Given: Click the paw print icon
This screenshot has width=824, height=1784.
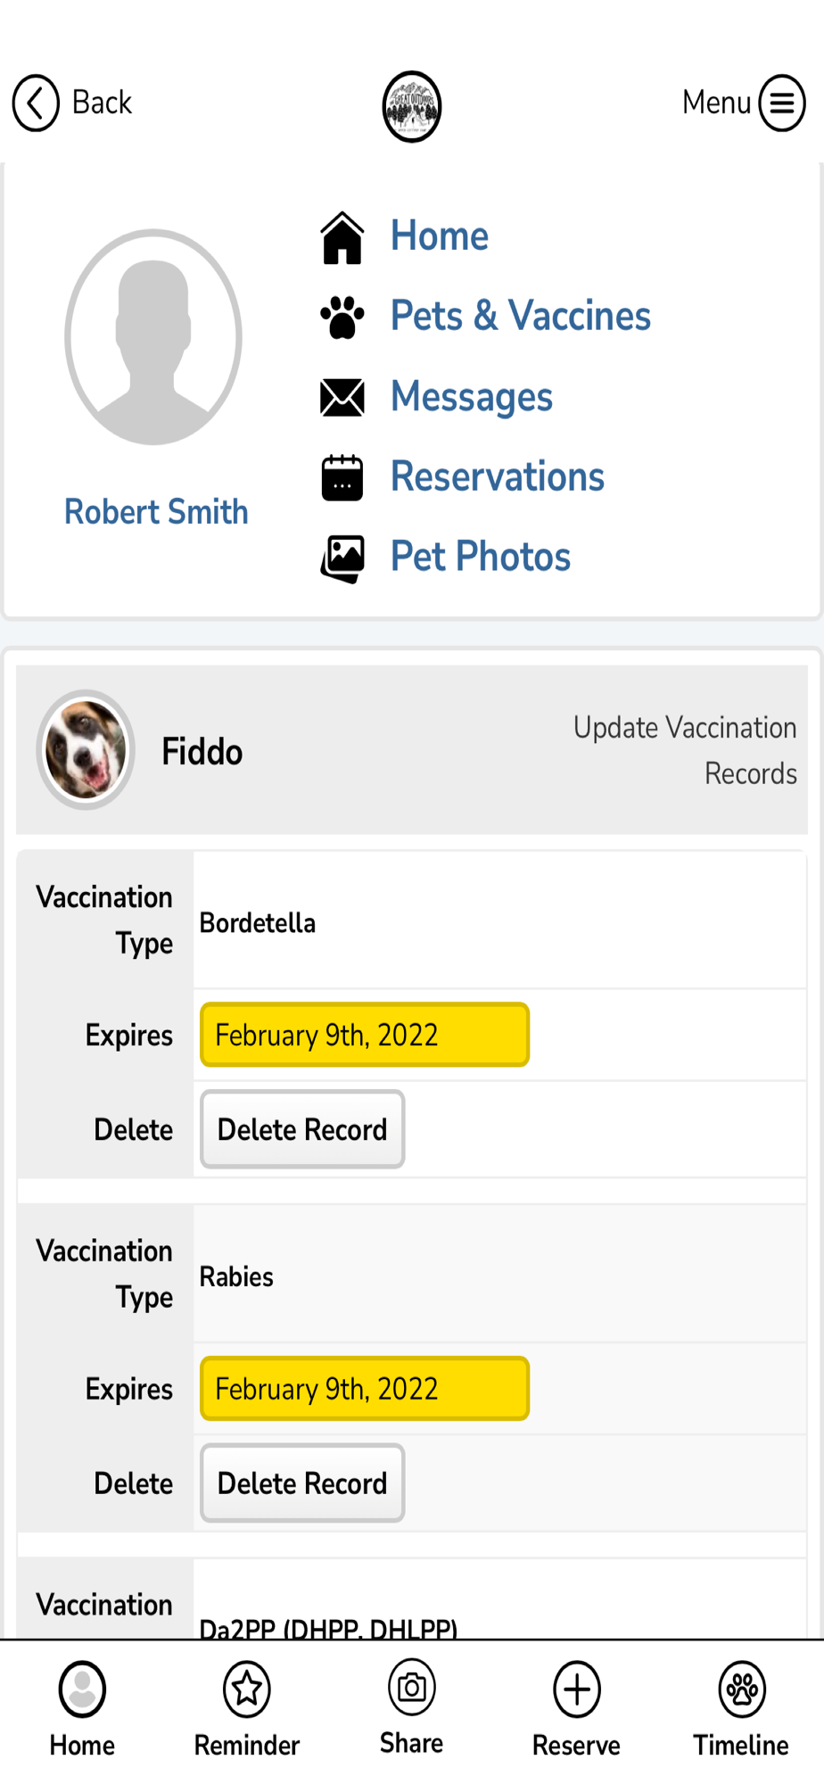Looking at the screenshot, I should pyautogui.click(x=342, y=318).
